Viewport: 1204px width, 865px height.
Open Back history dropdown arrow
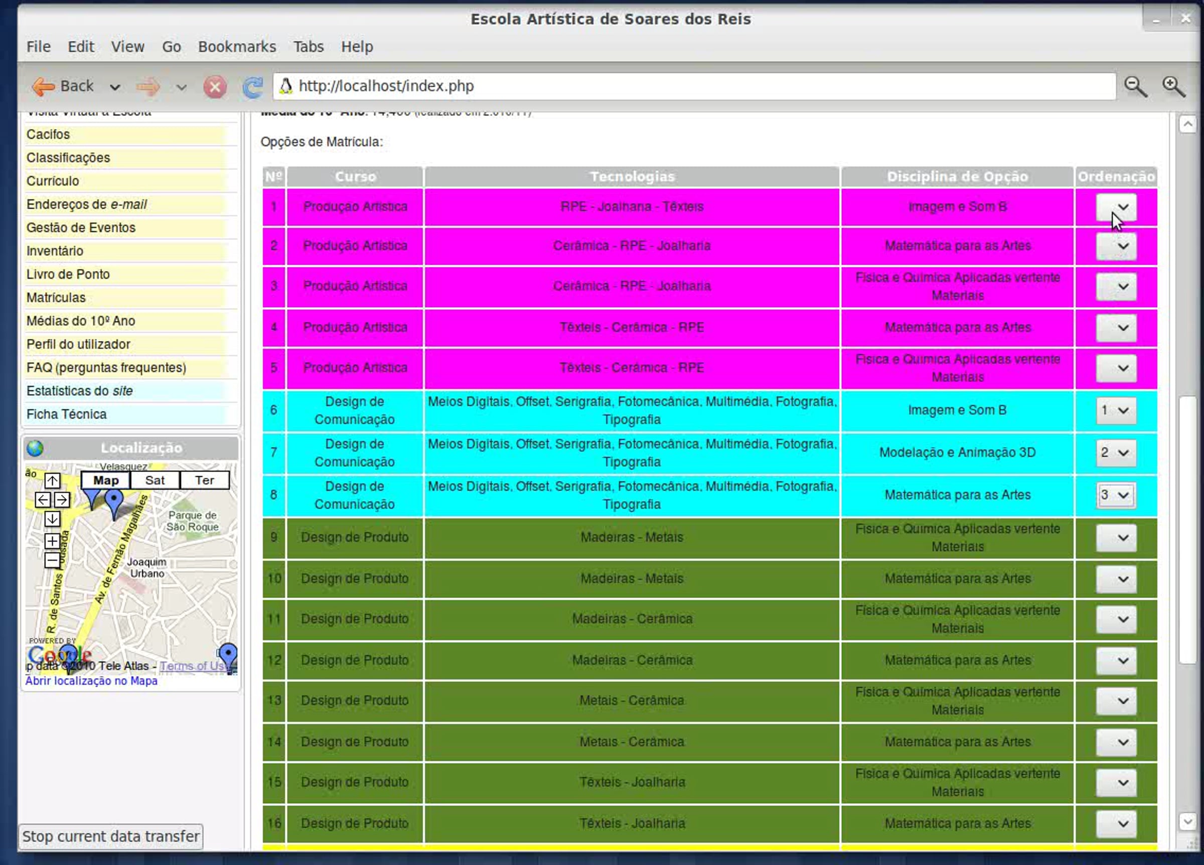coord(115,87)
